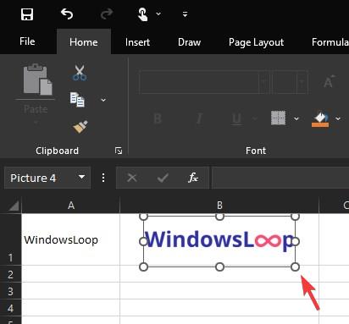349x324 pixels.
Task: Click the Copy icon
Action: pyautogui.click(x=77, y=100)
